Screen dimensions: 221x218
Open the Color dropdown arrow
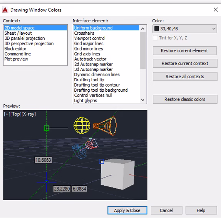point(214,29)
